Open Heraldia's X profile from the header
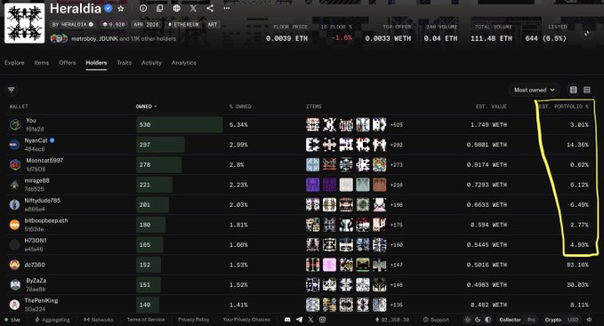 (193, 8)
